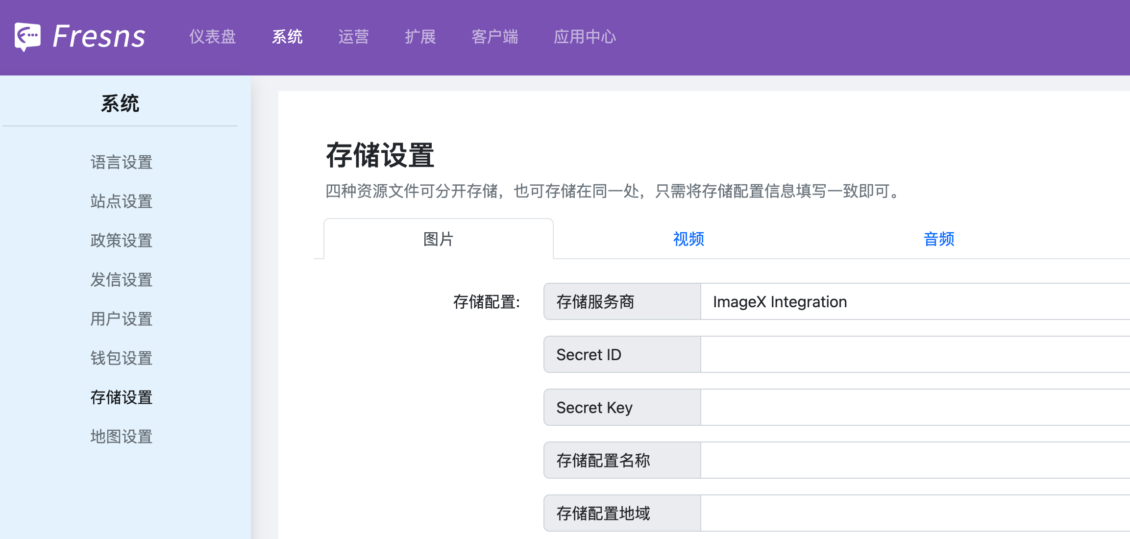This screenshot has height=539, width=1130.
Task: Open 语言设置 in the sidebar
Action: (x=122, y=162)
